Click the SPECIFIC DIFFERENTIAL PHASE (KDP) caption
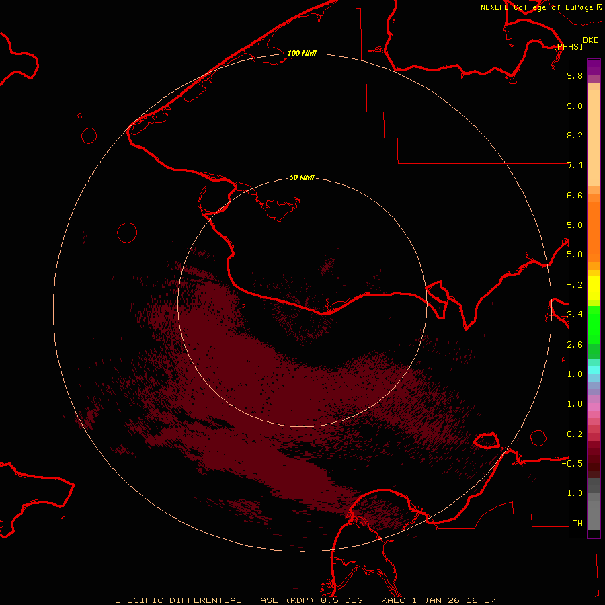Image resolution: width=605 pixels, height=605 pixels. coord(215,600)
